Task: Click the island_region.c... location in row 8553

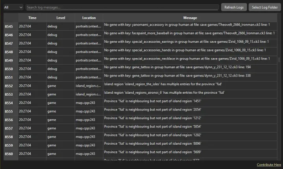Action: [88, 94]
